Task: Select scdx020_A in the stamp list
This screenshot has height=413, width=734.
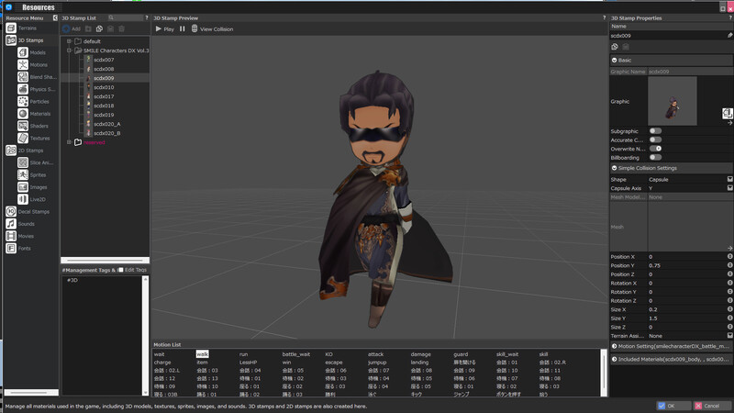Action: tap(106, 124)
